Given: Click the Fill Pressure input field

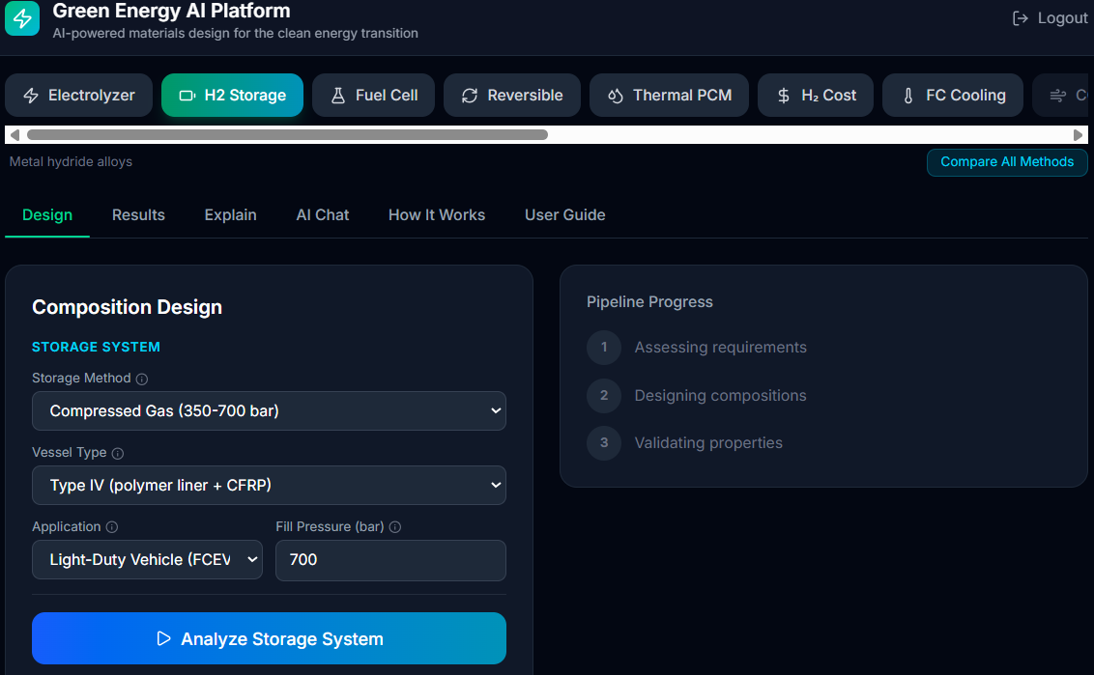Looking at the screenshot, I should tap(390, 560).
